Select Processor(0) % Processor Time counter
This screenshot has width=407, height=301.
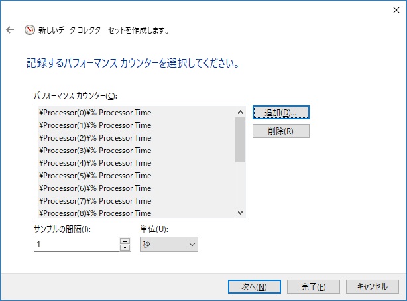[x=95, y=113]
